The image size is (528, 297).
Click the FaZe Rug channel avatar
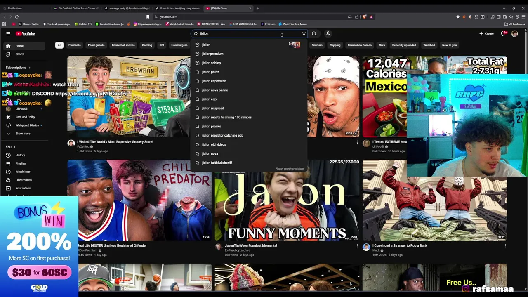(71, 143)
